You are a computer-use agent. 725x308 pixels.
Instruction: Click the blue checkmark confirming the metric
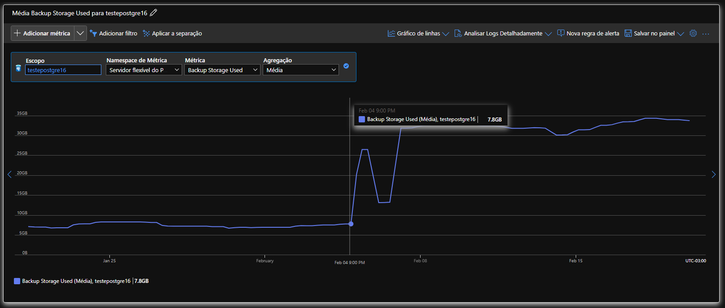pyautogui.click(x=346, y=66)
